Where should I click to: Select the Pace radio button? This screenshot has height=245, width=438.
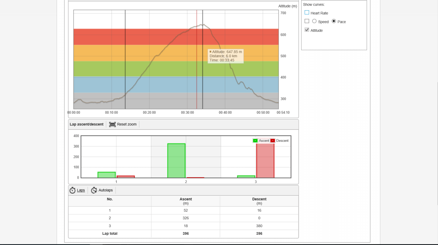point(334,21)
